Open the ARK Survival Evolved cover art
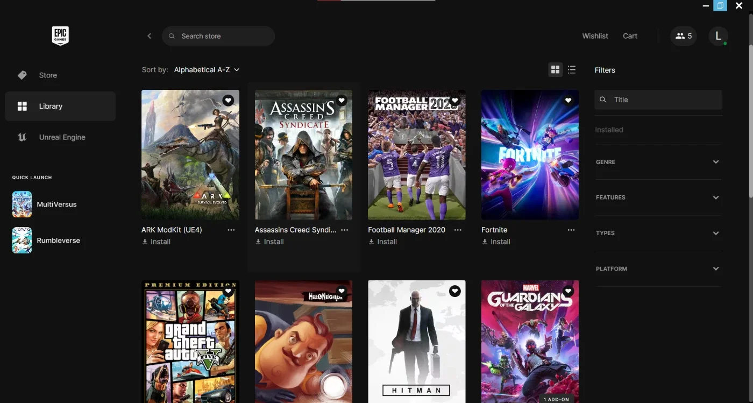The width and height of the screenshot is (753, 403). pos(190,155)
